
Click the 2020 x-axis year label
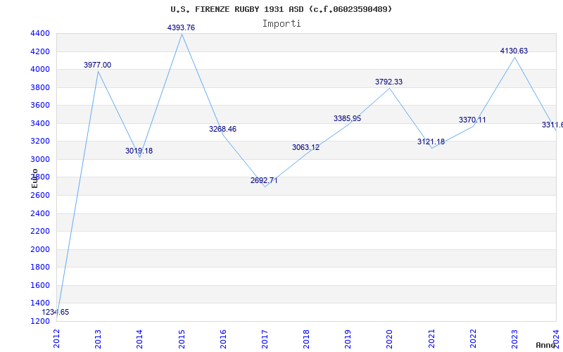(390, 339)
